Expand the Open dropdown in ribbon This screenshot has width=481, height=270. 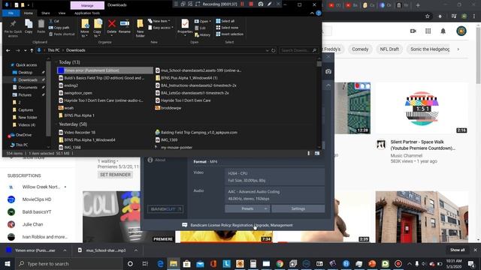coord(203,22)
